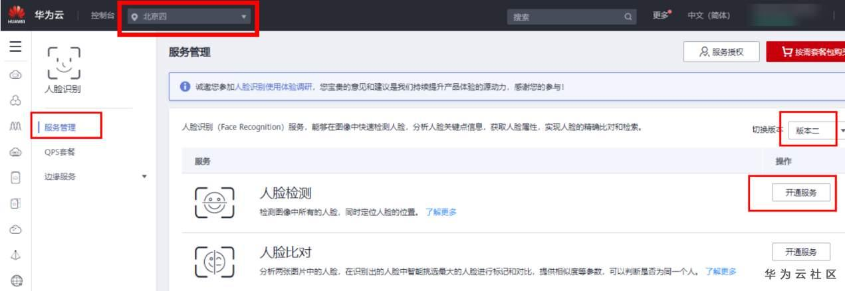Image resolution: width=845 pixels, height=291 pixels.
Task: Click 开通服务 for 人脸比对
Action: (801, 252)
